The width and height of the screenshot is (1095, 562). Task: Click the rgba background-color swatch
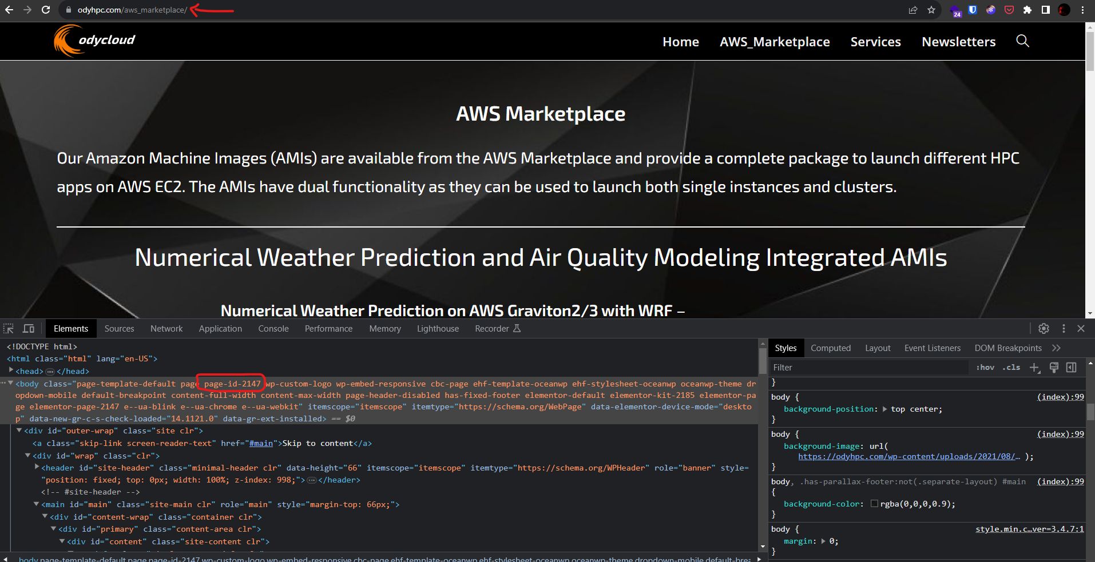point(874,504)
